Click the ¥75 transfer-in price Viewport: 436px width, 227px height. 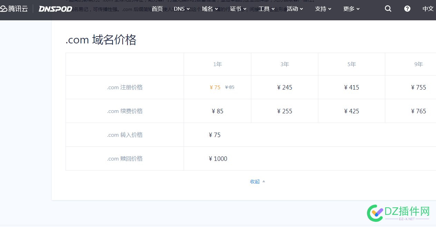click(215, 135)
